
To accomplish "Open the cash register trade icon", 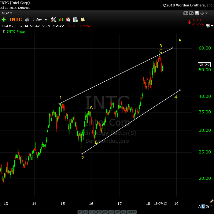I will point(27,20).
